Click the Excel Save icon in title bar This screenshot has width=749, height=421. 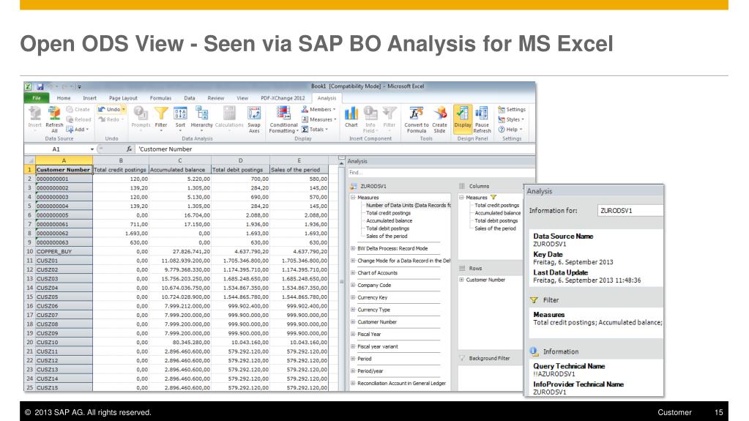point(40,86)
